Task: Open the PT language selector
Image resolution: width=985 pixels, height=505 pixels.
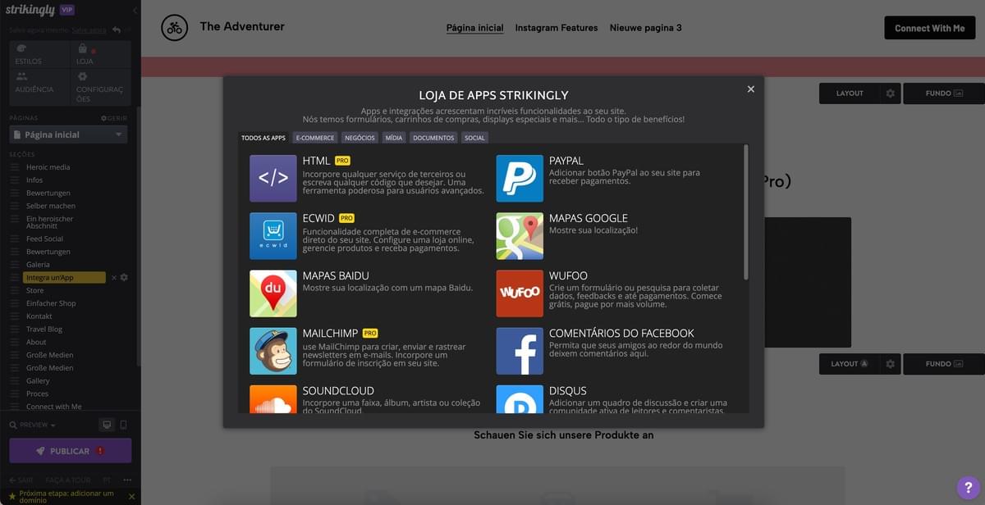Action: [107, 480]
